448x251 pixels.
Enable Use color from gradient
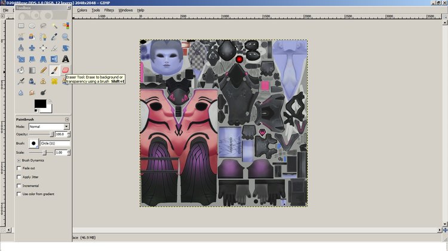click(19, 194)
